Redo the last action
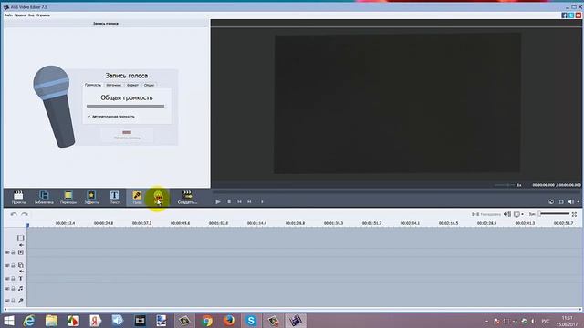This screenshot has height=328, width=584. coord(25,214)
